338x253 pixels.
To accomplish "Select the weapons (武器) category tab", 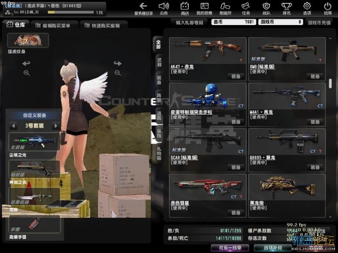I will 159,62.
